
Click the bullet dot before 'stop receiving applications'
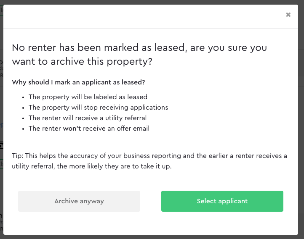(x=23, y=108)
